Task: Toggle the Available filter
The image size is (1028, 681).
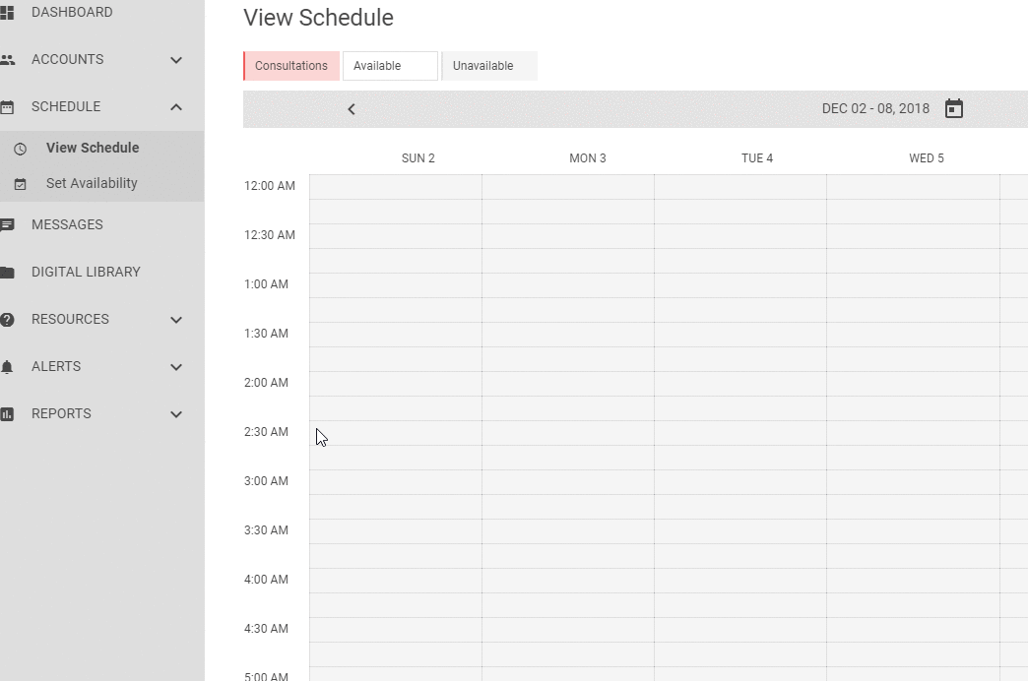Action: [x=390, y=66]
